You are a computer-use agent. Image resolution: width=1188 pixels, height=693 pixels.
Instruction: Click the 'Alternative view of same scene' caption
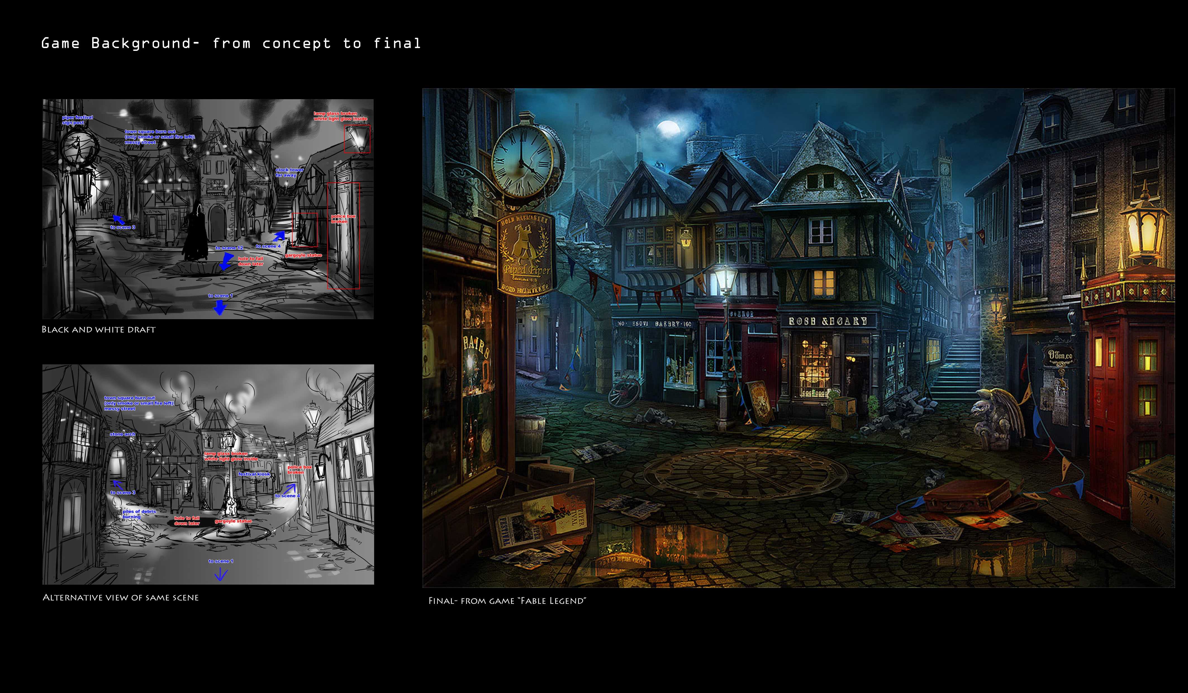121,597
